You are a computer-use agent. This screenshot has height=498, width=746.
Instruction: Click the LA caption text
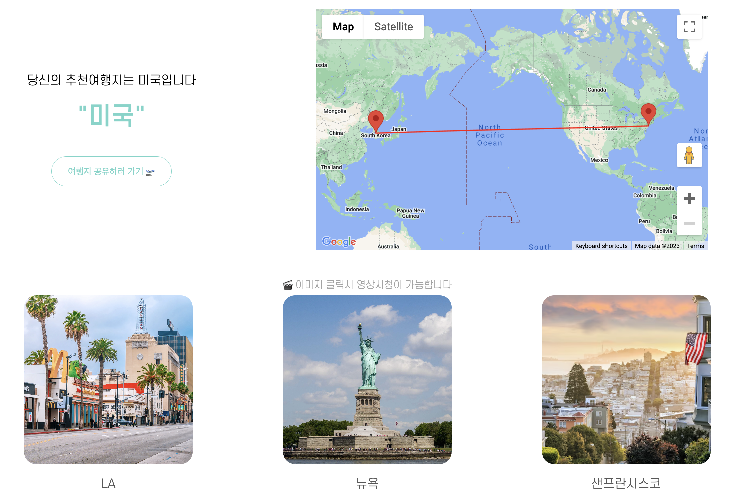(x=108, y=483)
